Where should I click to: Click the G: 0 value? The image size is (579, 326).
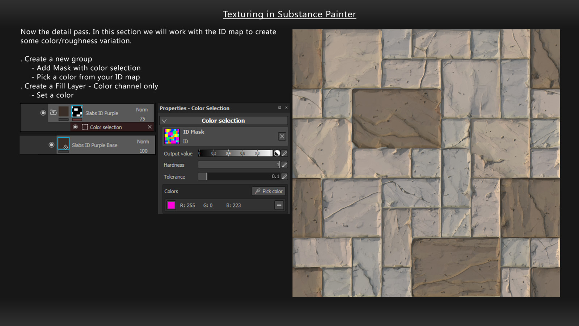point(208,205)
